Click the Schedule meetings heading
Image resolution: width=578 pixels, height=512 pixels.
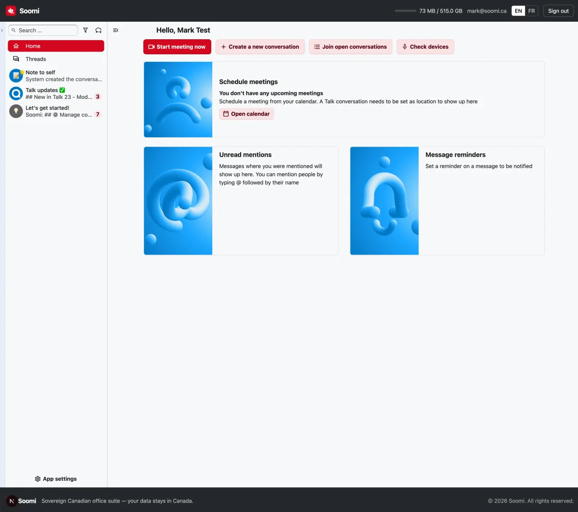pos(248,82)
